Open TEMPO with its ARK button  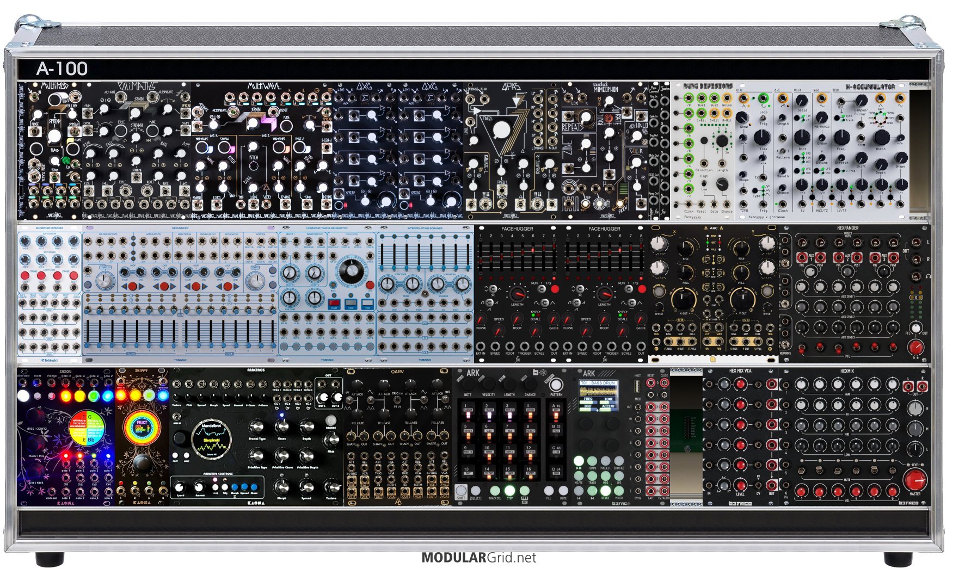pos(592,461)
